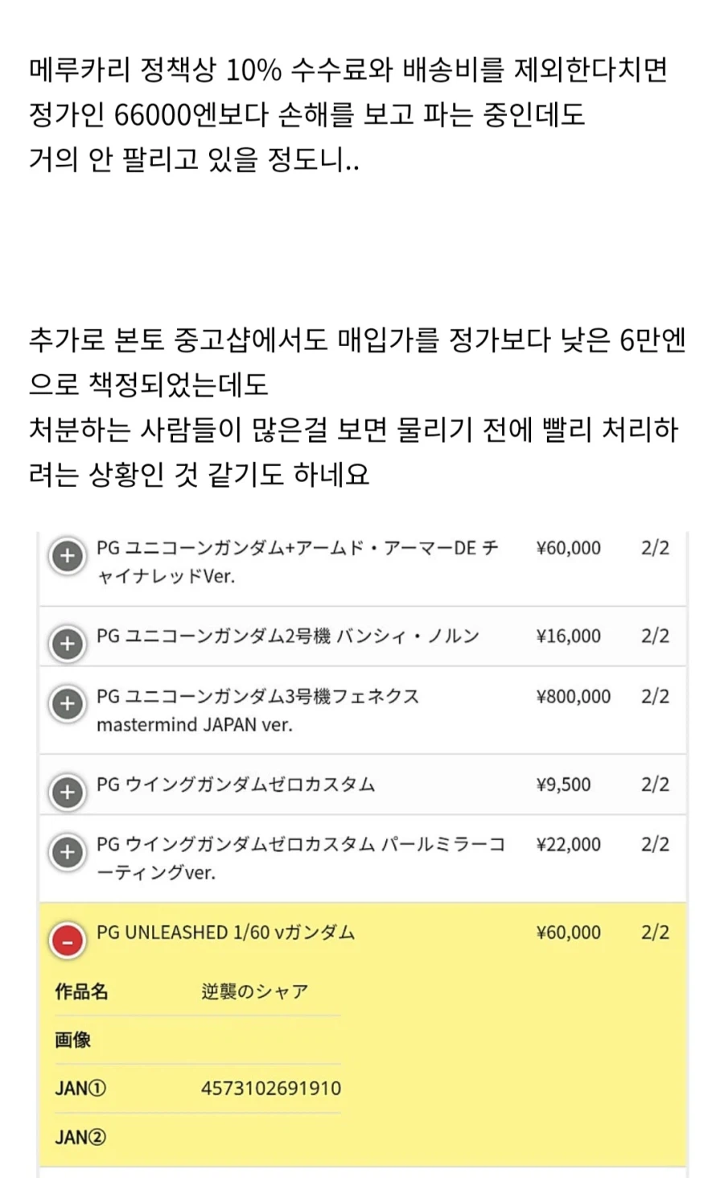
Task: Select the title PG UNLEASHED 1/60 νガンダム
Action: (225, 932)
